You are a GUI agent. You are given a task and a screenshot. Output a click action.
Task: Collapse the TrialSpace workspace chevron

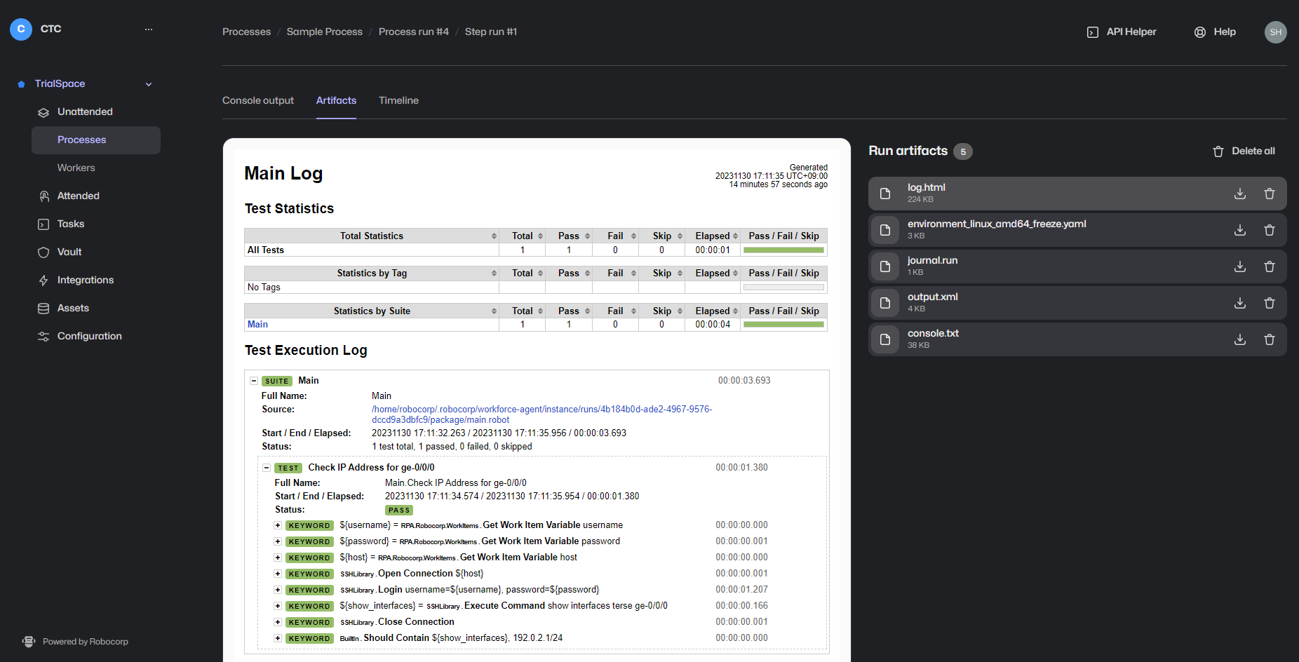(x=149, y=84)
